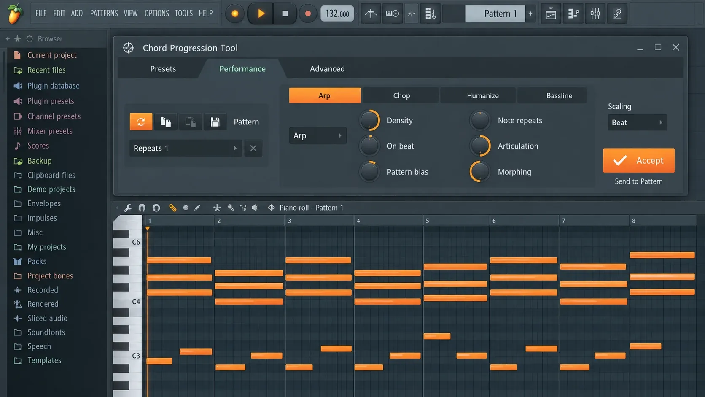Click the play button in transport

pyautogui.click(x=261, y=14)
